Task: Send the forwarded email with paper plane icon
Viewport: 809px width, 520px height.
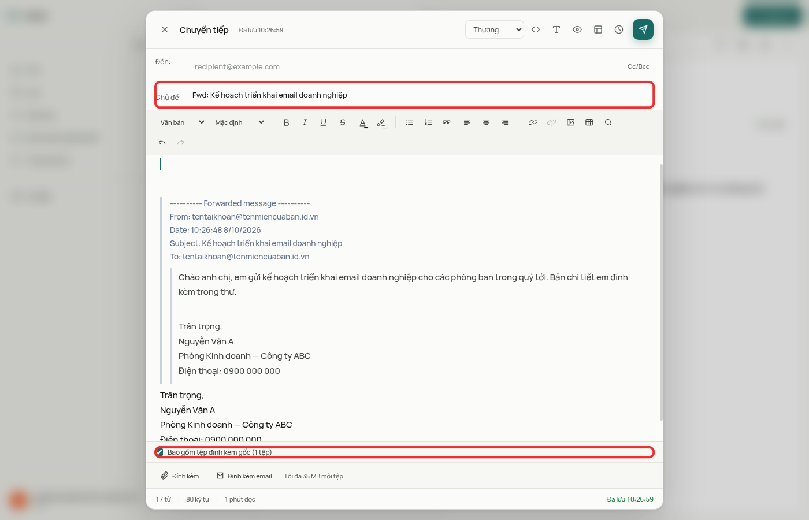Action: click(643, 29)
